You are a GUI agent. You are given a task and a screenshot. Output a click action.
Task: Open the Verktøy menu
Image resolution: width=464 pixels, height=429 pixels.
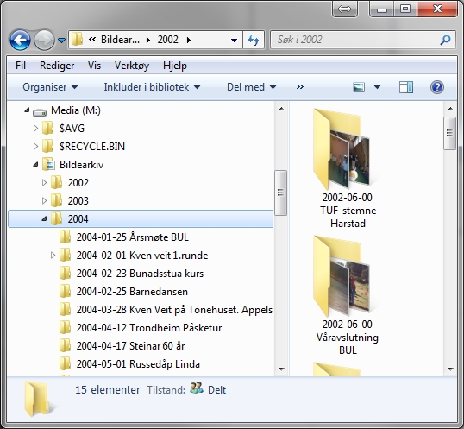132,66
